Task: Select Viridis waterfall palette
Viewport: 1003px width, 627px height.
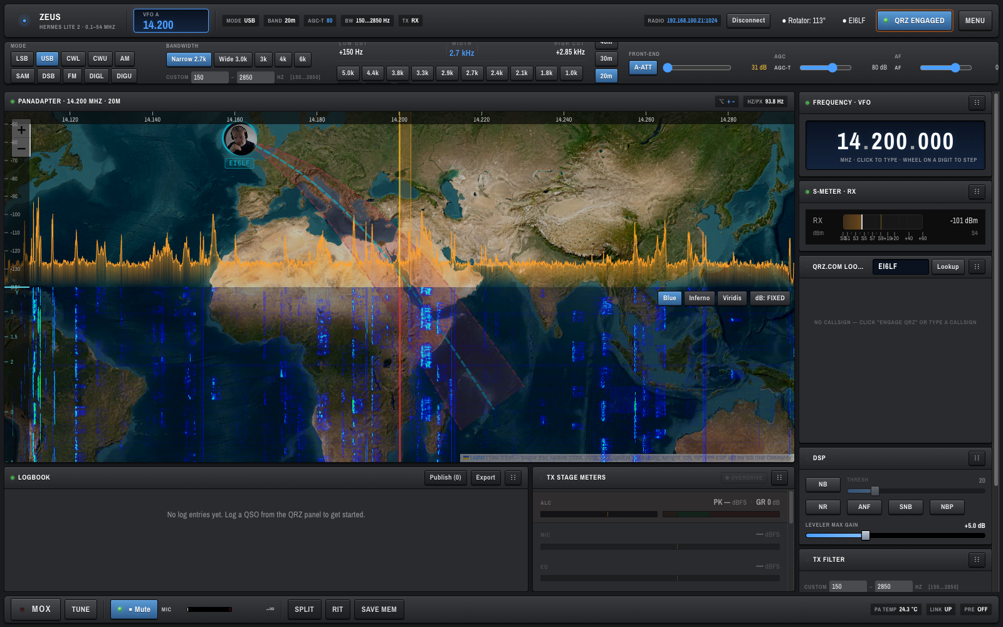Action: pos(732,298)
